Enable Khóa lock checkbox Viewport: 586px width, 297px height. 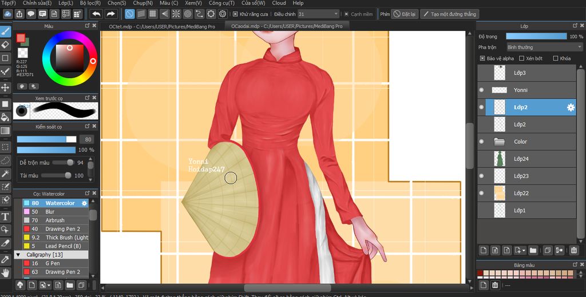[x=555, y=59]
